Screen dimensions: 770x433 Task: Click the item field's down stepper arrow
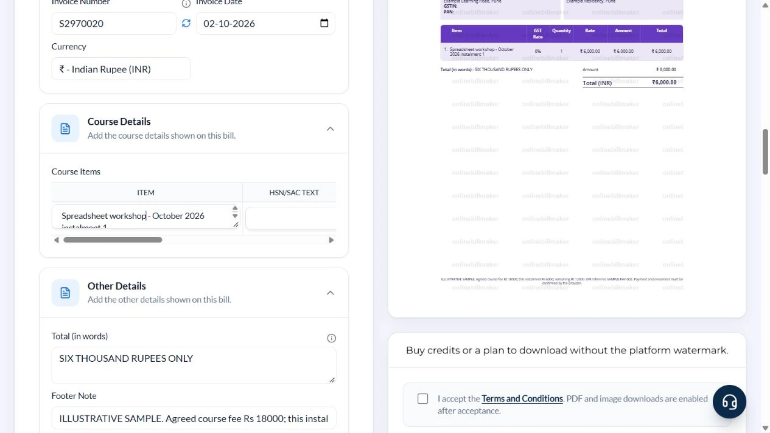point(235,216)
